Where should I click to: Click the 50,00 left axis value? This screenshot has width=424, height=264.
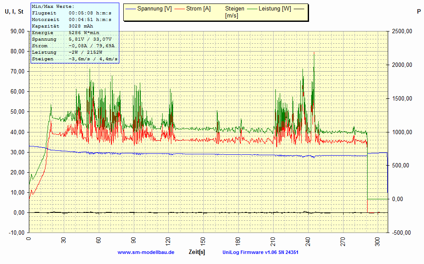tap(17, 112)
